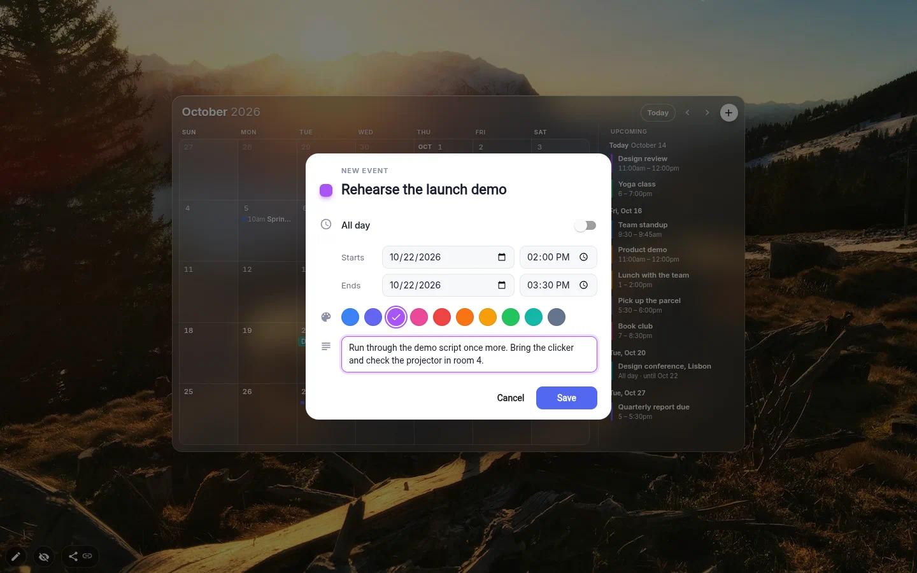Screen dimensions: 917x573
Task: Select the indigo color swatch
Action: [373, 317]
